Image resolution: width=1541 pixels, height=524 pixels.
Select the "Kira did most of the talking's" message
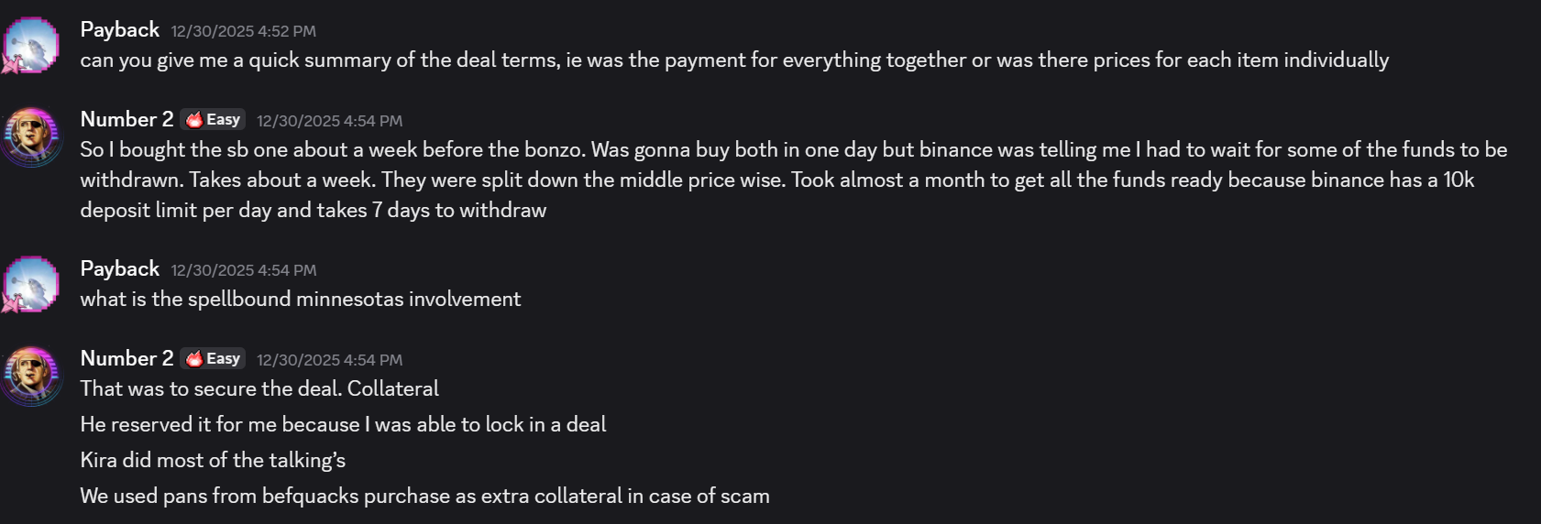[213, 461]
